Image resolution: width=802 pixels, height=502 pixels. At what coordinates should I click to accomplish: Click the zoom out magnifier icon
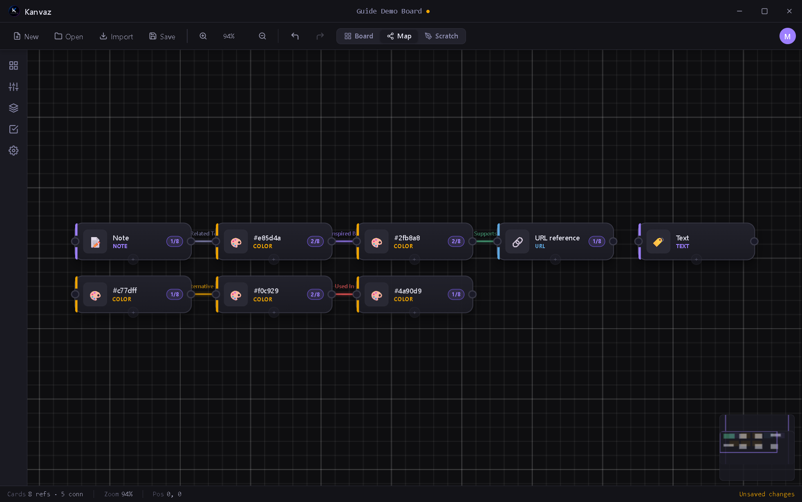pyautogui.click(x=262, y=36)
